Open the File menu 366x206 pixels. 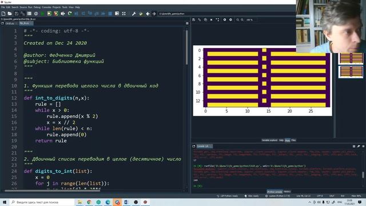3,7
